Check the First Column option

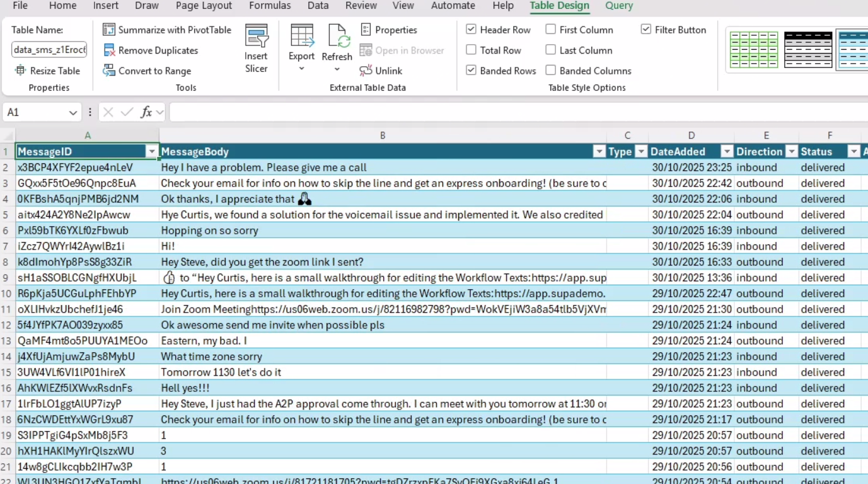[551, 30]
